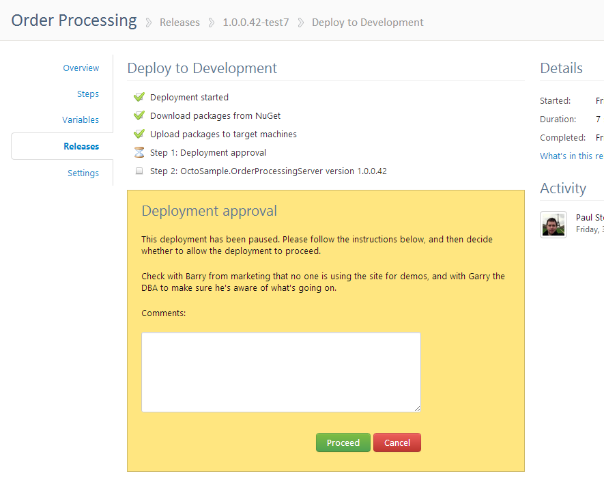
Task: Click the checkmark beside "Download packages from NuGet"
Action: click(139, 115)
